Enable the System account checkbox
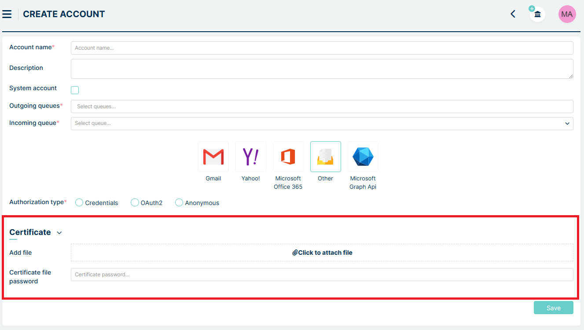This screenshot has height=330, width=584. tap(75, 90)
